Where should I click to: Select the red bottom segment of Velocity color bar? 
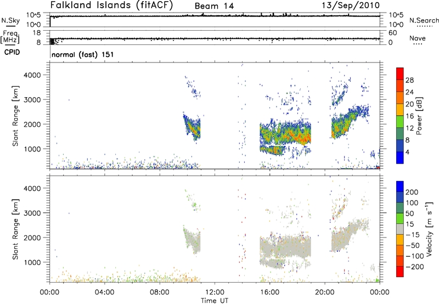[x=400, y=272]
